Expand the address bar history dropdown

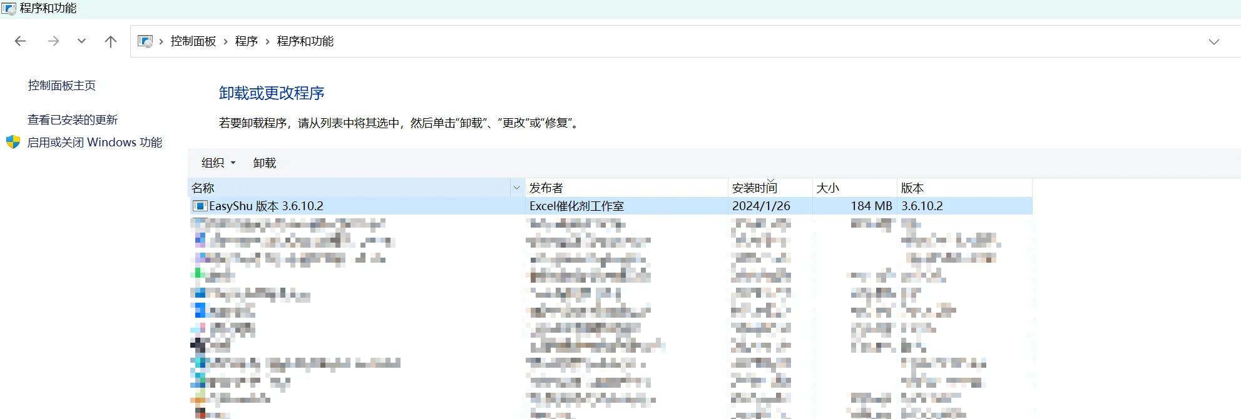point(1214,42)
